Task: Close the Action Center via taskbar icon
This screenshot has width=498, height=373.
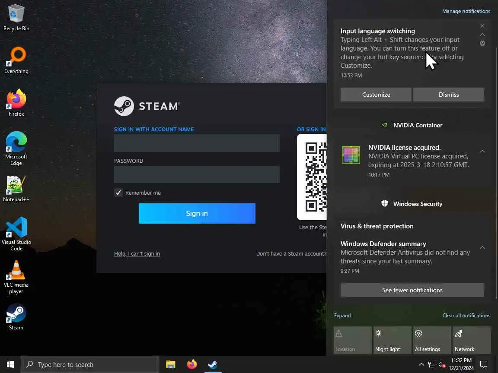Action: tap(484, 364)
